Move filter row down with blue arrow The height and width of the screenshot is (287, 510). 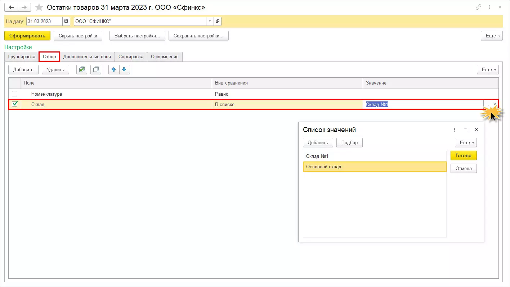[124, 69]
